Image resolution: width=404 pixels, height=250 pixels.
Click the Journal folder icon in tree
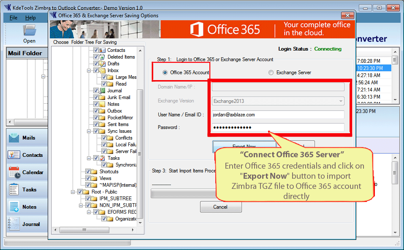(x=102, y=91)
